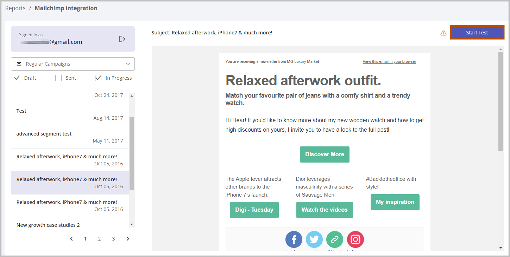Click the Apple fever iPhone 7 paragraph

tap(253, 187)
